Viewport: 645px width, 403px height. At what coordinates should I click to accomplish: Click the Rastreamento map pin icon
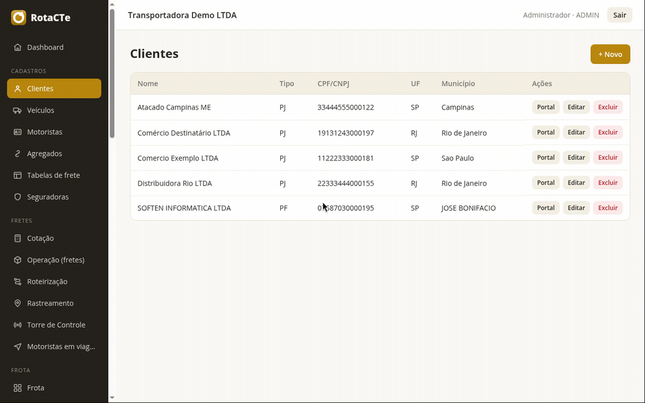(x=17, y=303)
